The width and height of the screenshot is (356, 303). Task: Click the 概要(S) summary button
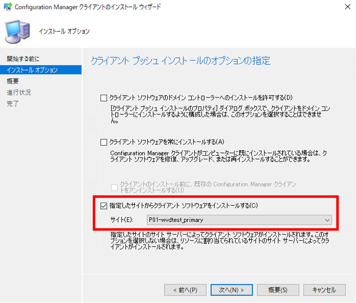pos(278,290)
